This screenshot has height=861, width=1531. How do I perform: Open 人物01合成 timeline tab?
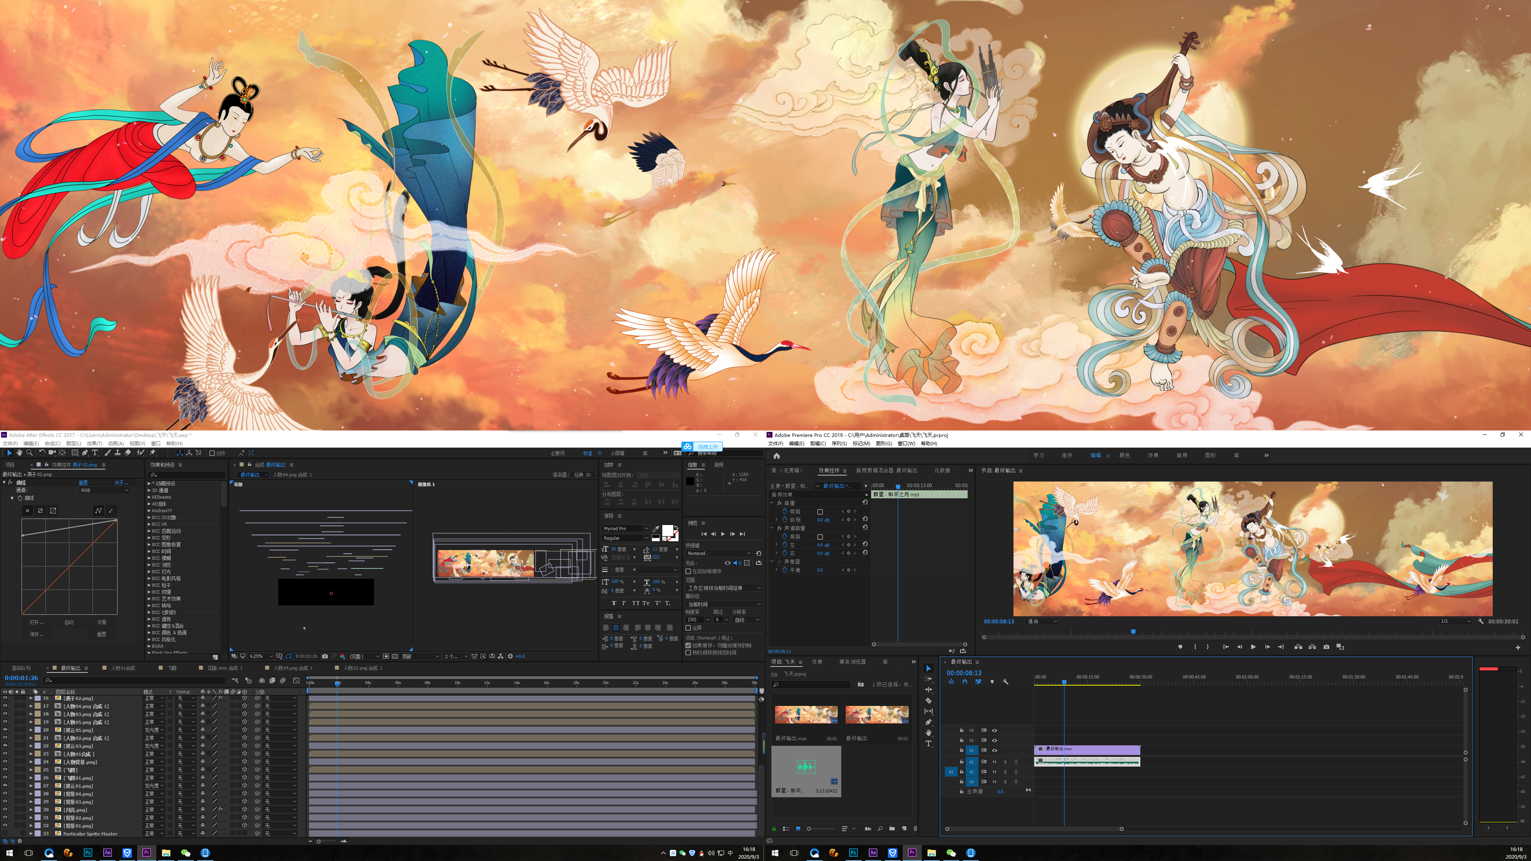point(123,668)
